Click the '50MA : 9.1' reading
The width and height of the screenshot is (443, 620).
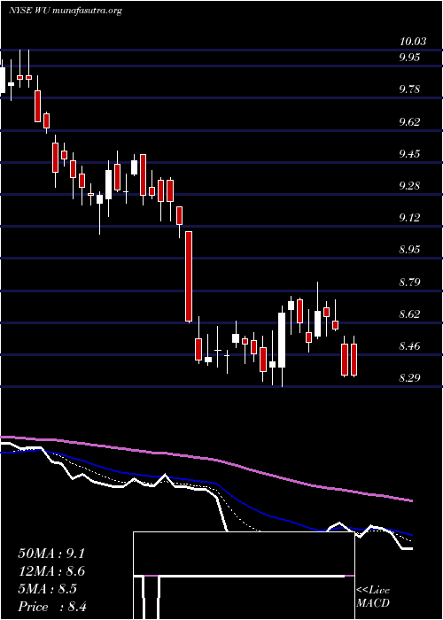[51, 554]
